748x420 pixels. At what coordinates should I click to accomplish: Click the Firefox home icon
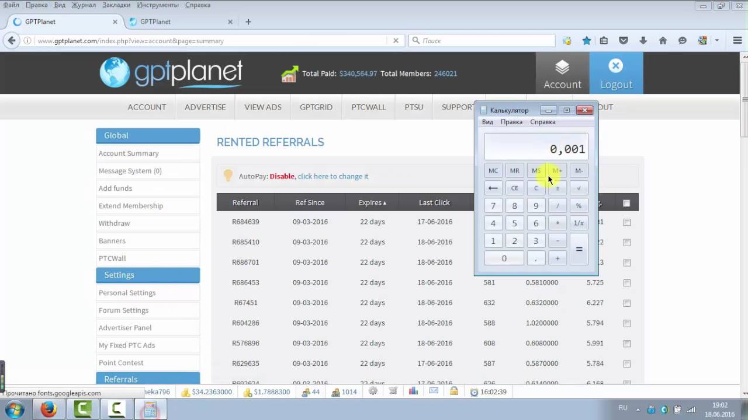pos(663,41)
